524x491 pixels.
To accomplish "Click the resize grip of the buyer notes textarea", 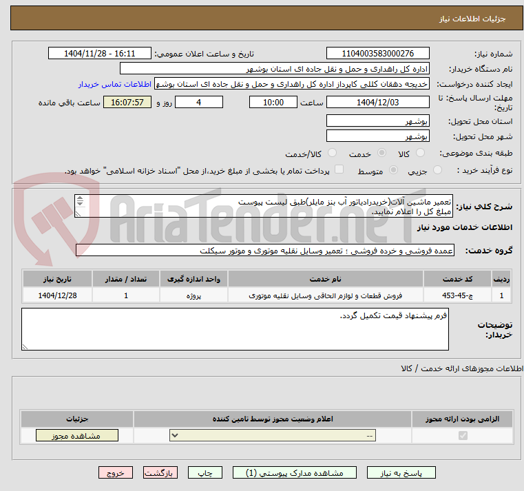I will 25,346.
